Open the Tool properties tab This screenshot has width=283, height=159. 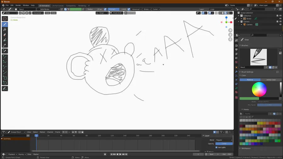click(236, 40)
